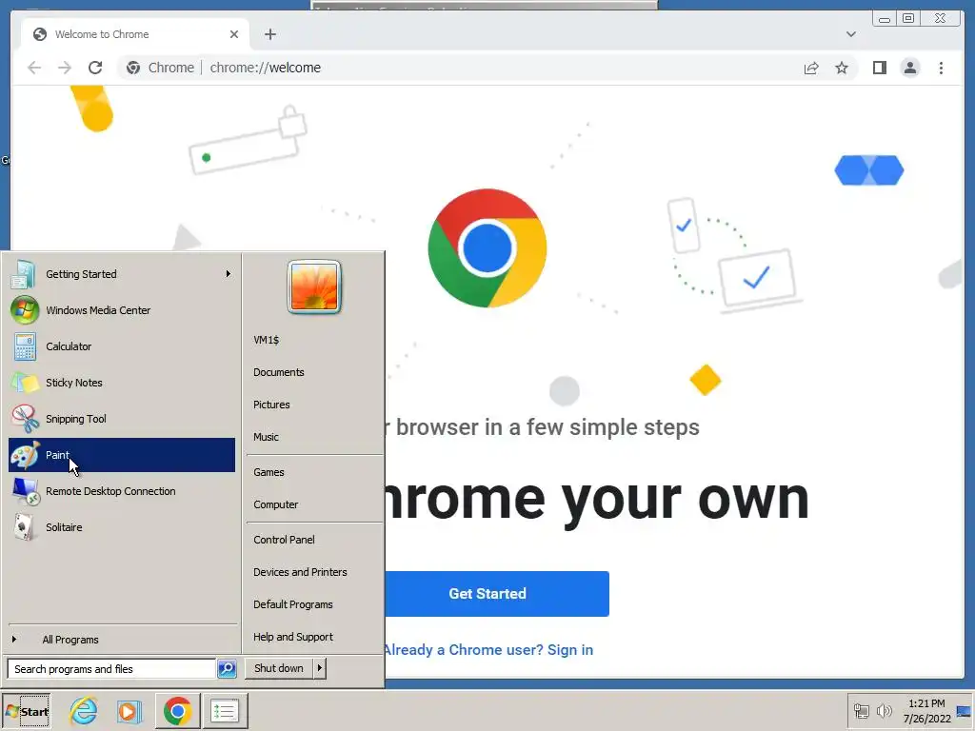Click Show desktop button in tray
975x731 pixels.
click(964, 711)
